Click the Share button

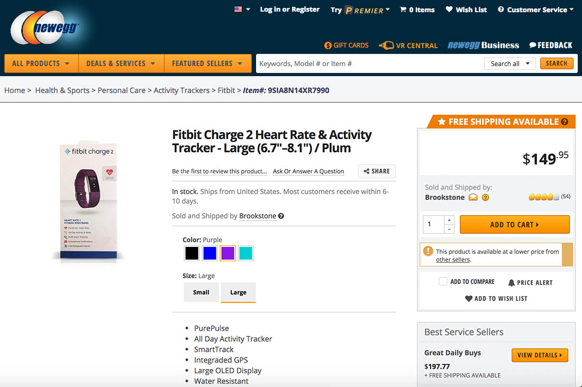point(377,171)
